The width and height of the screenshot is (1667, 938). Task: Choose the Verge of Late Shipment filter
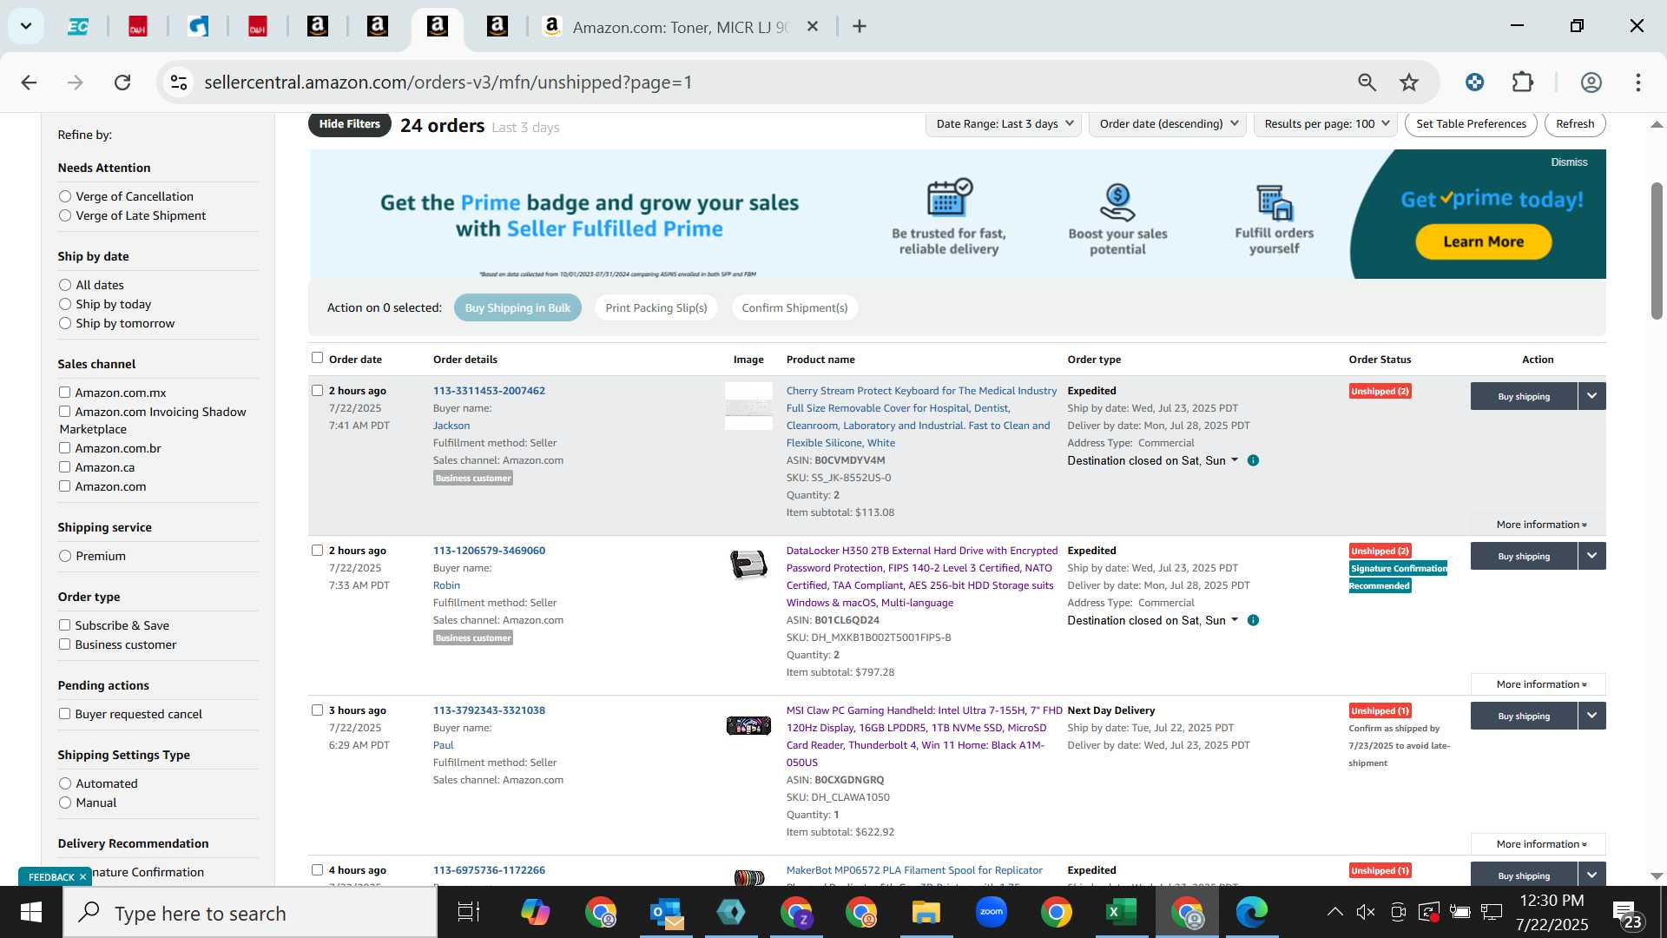[65, 215]
